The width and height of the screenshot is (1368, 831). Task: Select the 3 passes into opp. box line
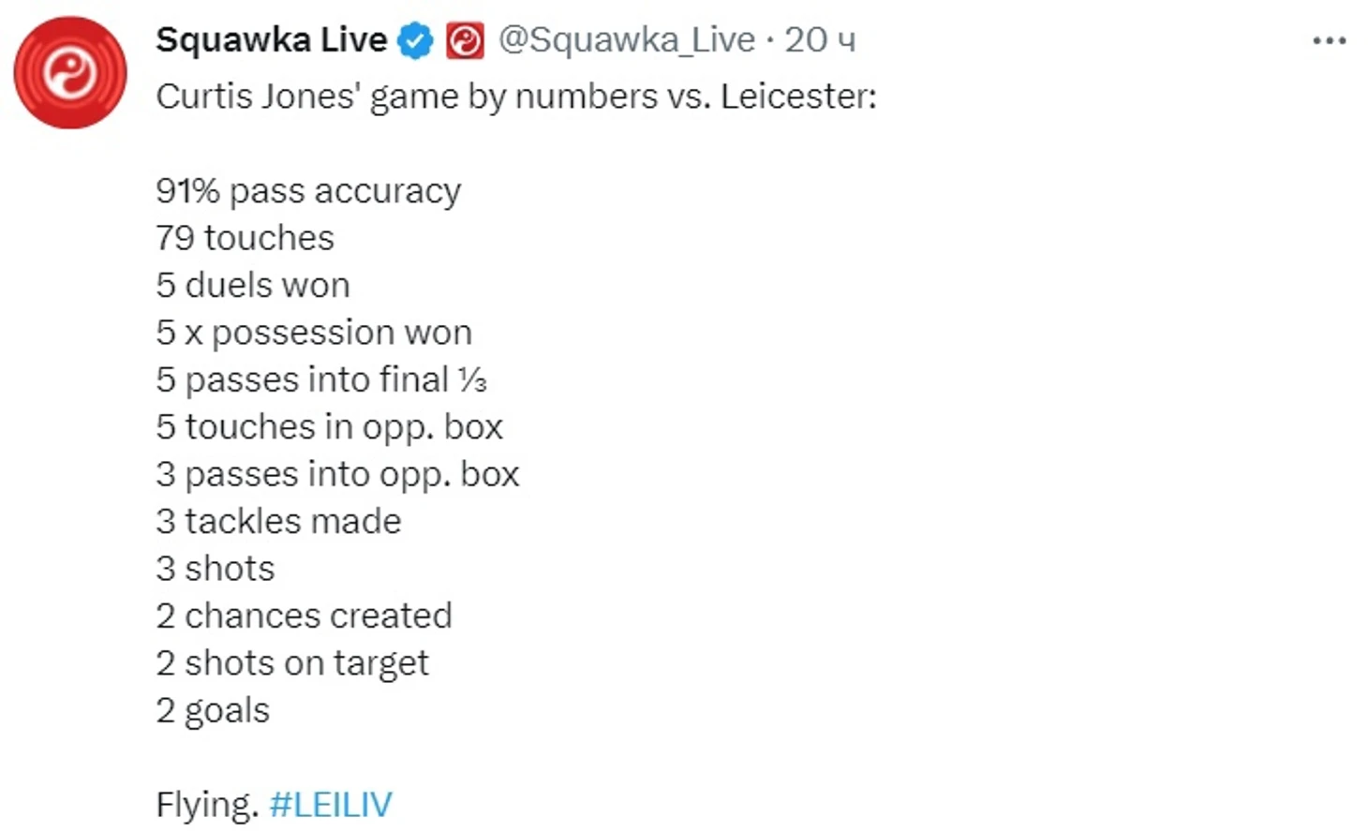point(337,474)
